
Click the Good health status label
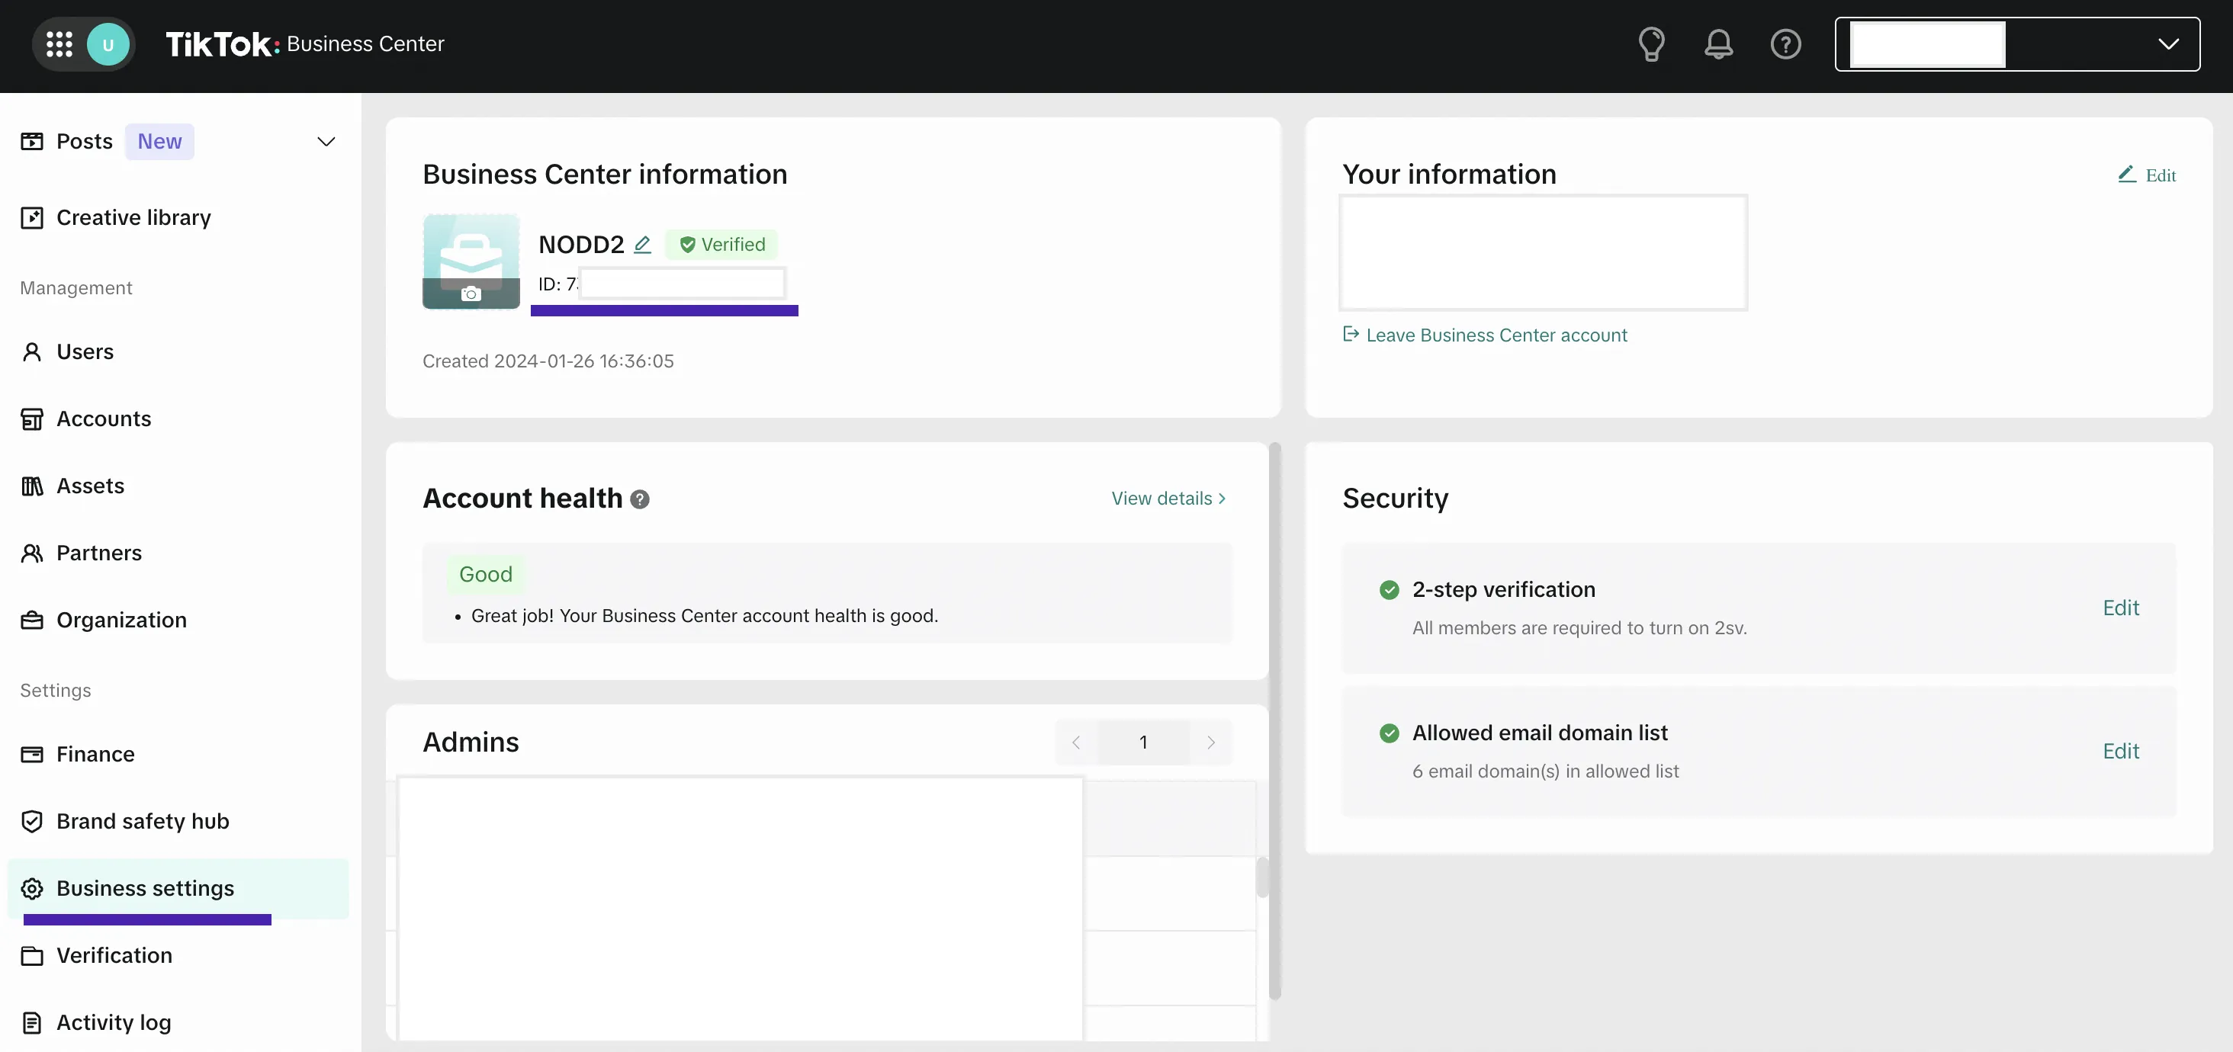pos(486,575)
